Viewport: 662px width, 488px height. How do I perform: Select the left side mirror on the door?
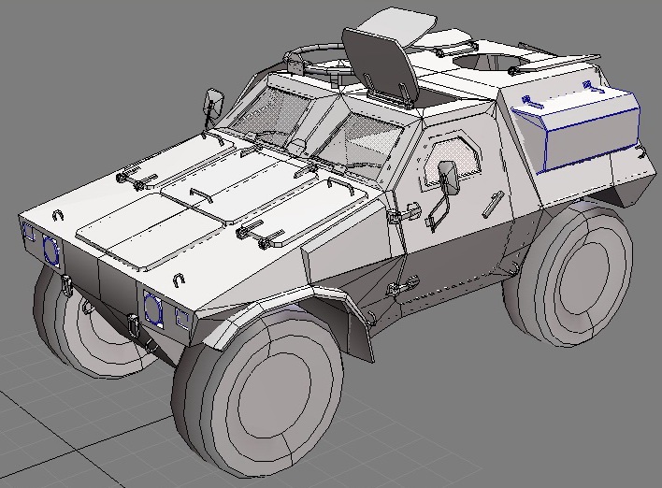pos(450,178)
